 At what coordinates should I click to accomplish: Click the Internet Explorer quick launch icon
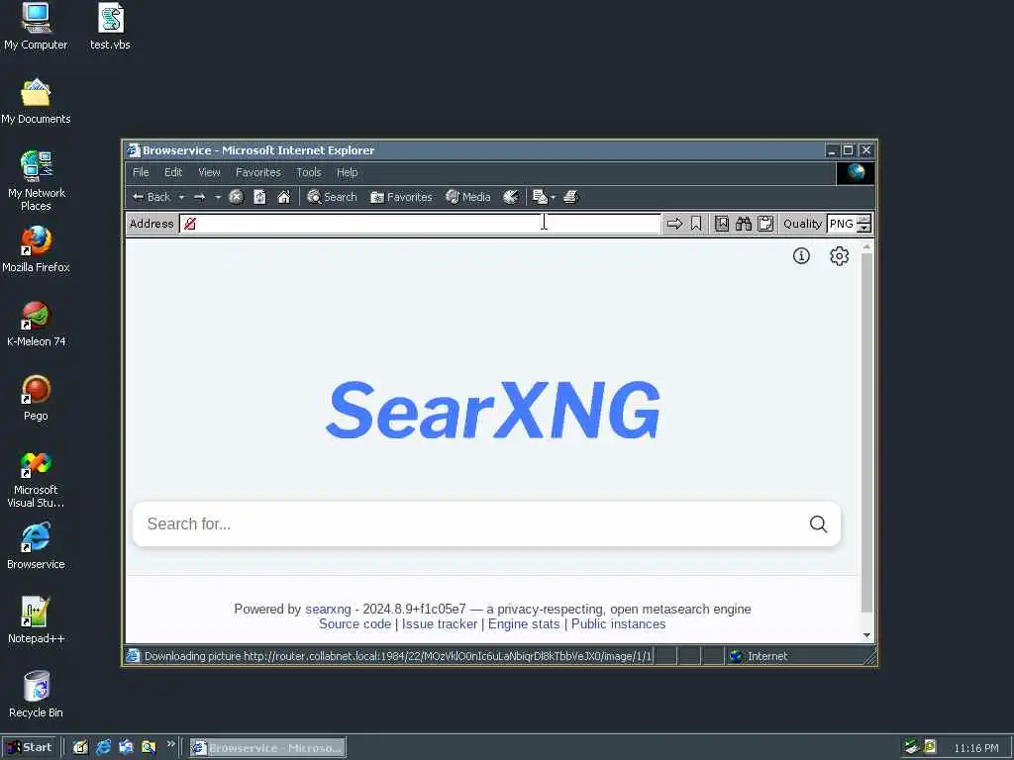coord(103,748)
